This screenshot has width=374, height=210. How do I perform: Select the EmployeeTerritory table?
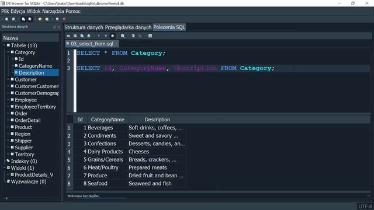point(35,107)
